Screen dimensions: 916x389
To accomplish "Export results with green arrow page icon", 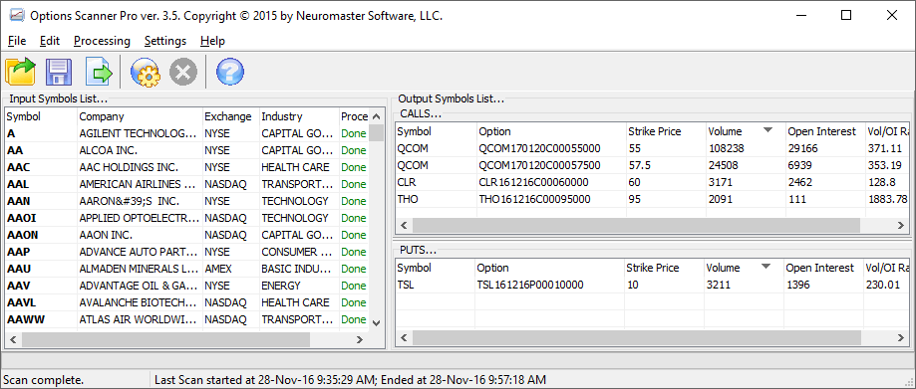I will point(99,73).
